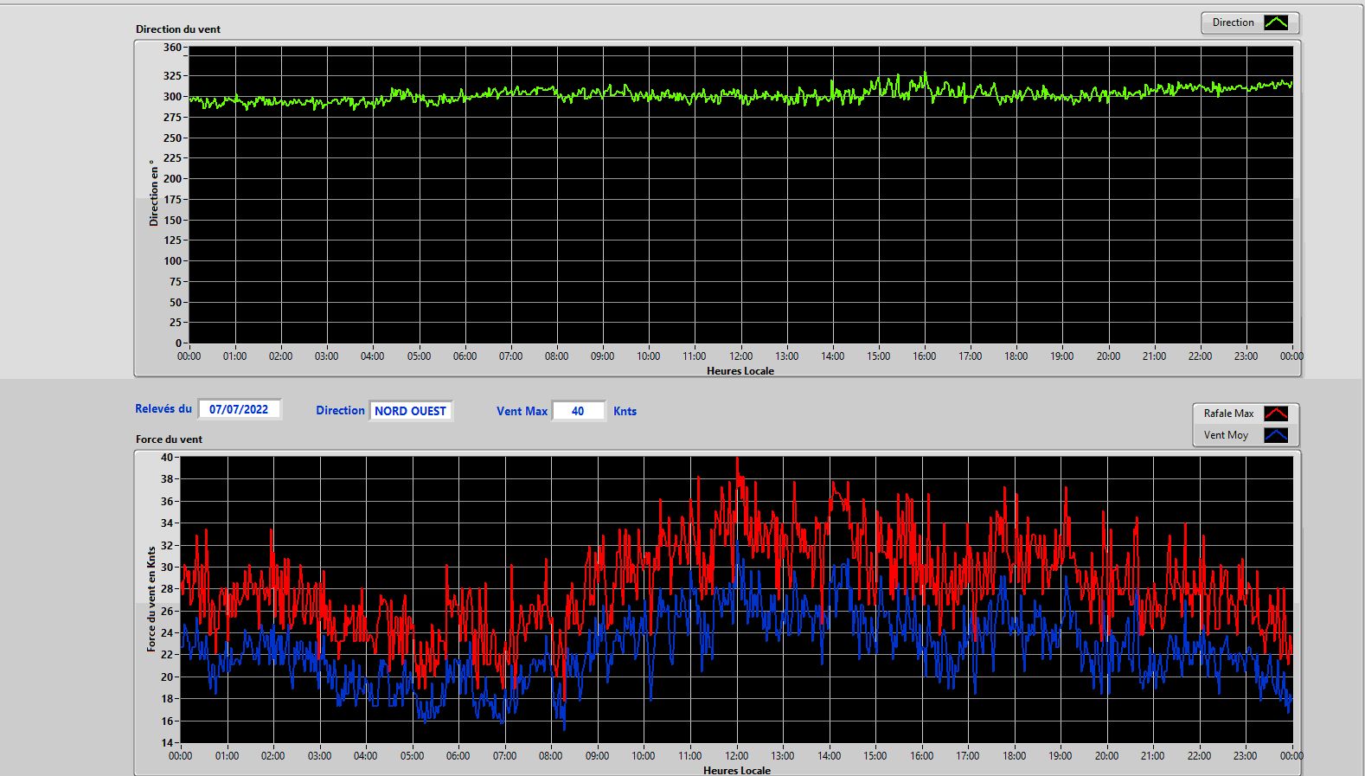Click the 'Direction du vent' chart title

click(x=178, y=29)
